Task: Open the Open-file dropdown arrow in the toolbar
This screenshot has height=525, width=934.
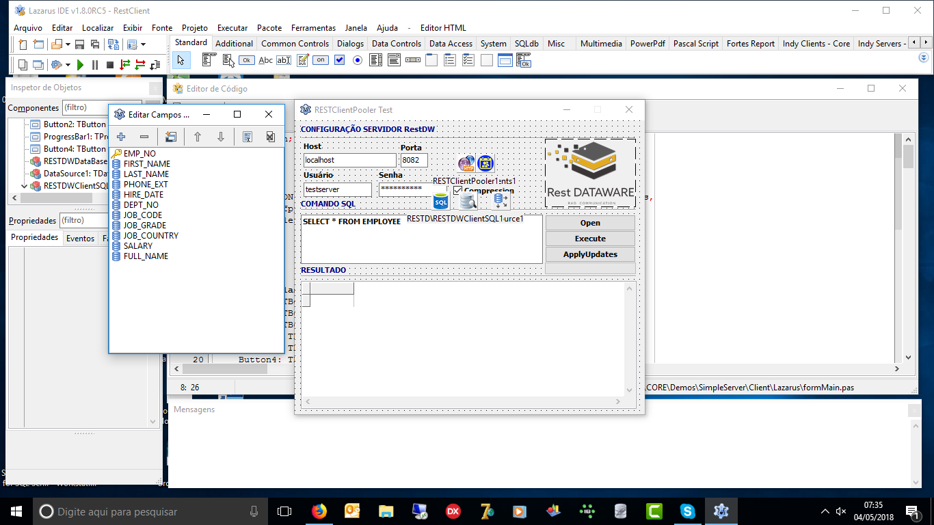Action: click(68, 44)
